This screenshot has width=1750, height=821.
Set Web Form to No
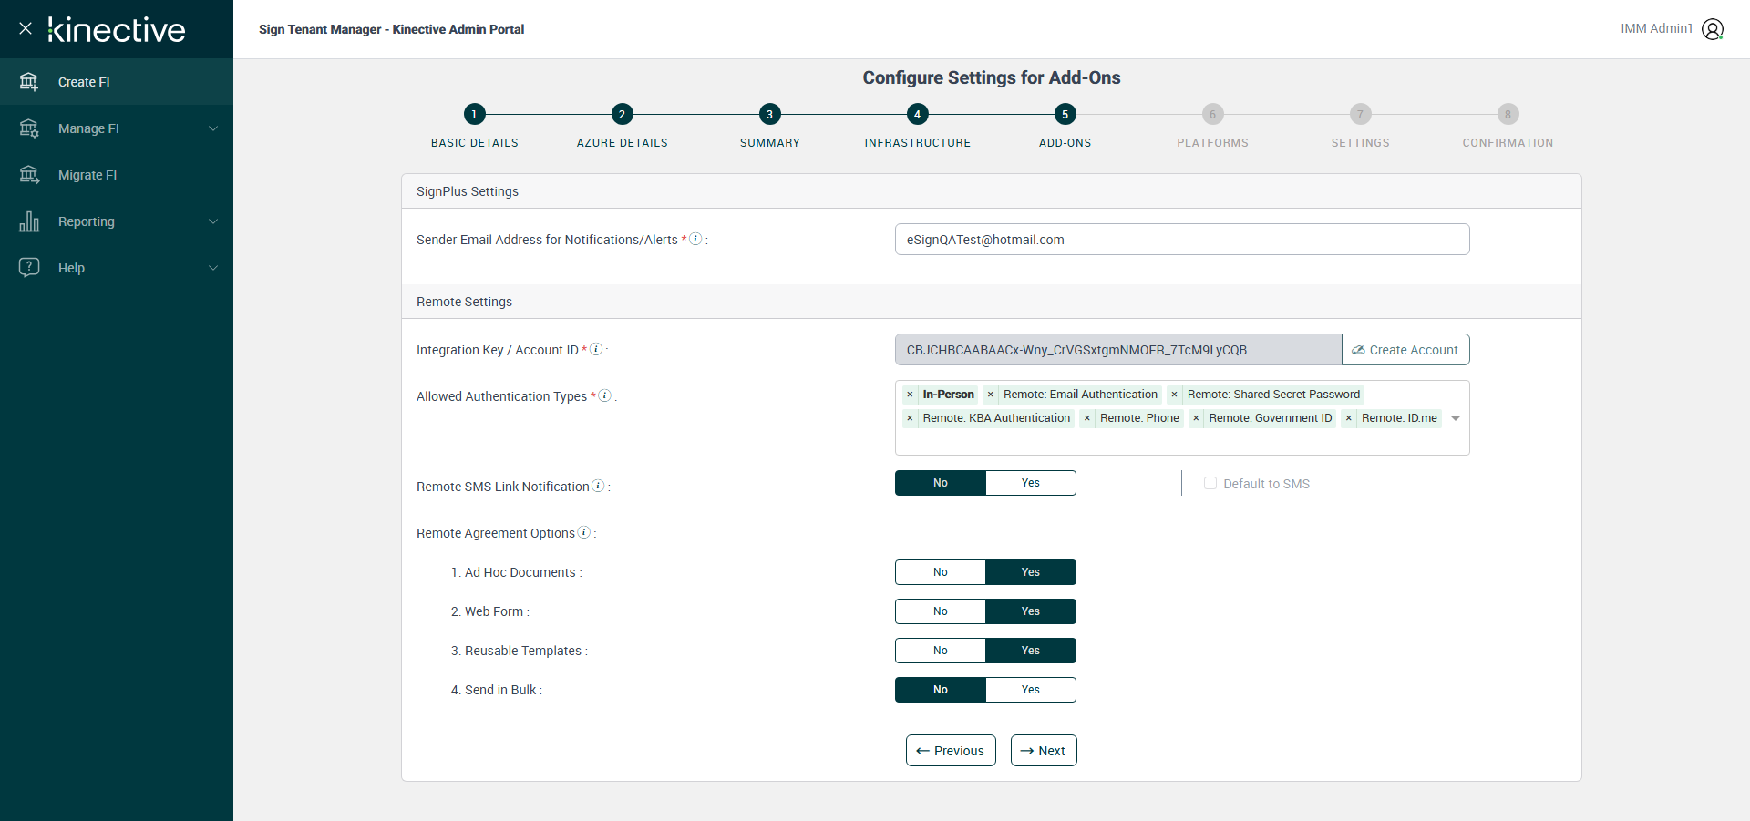[x=941, y=611]
